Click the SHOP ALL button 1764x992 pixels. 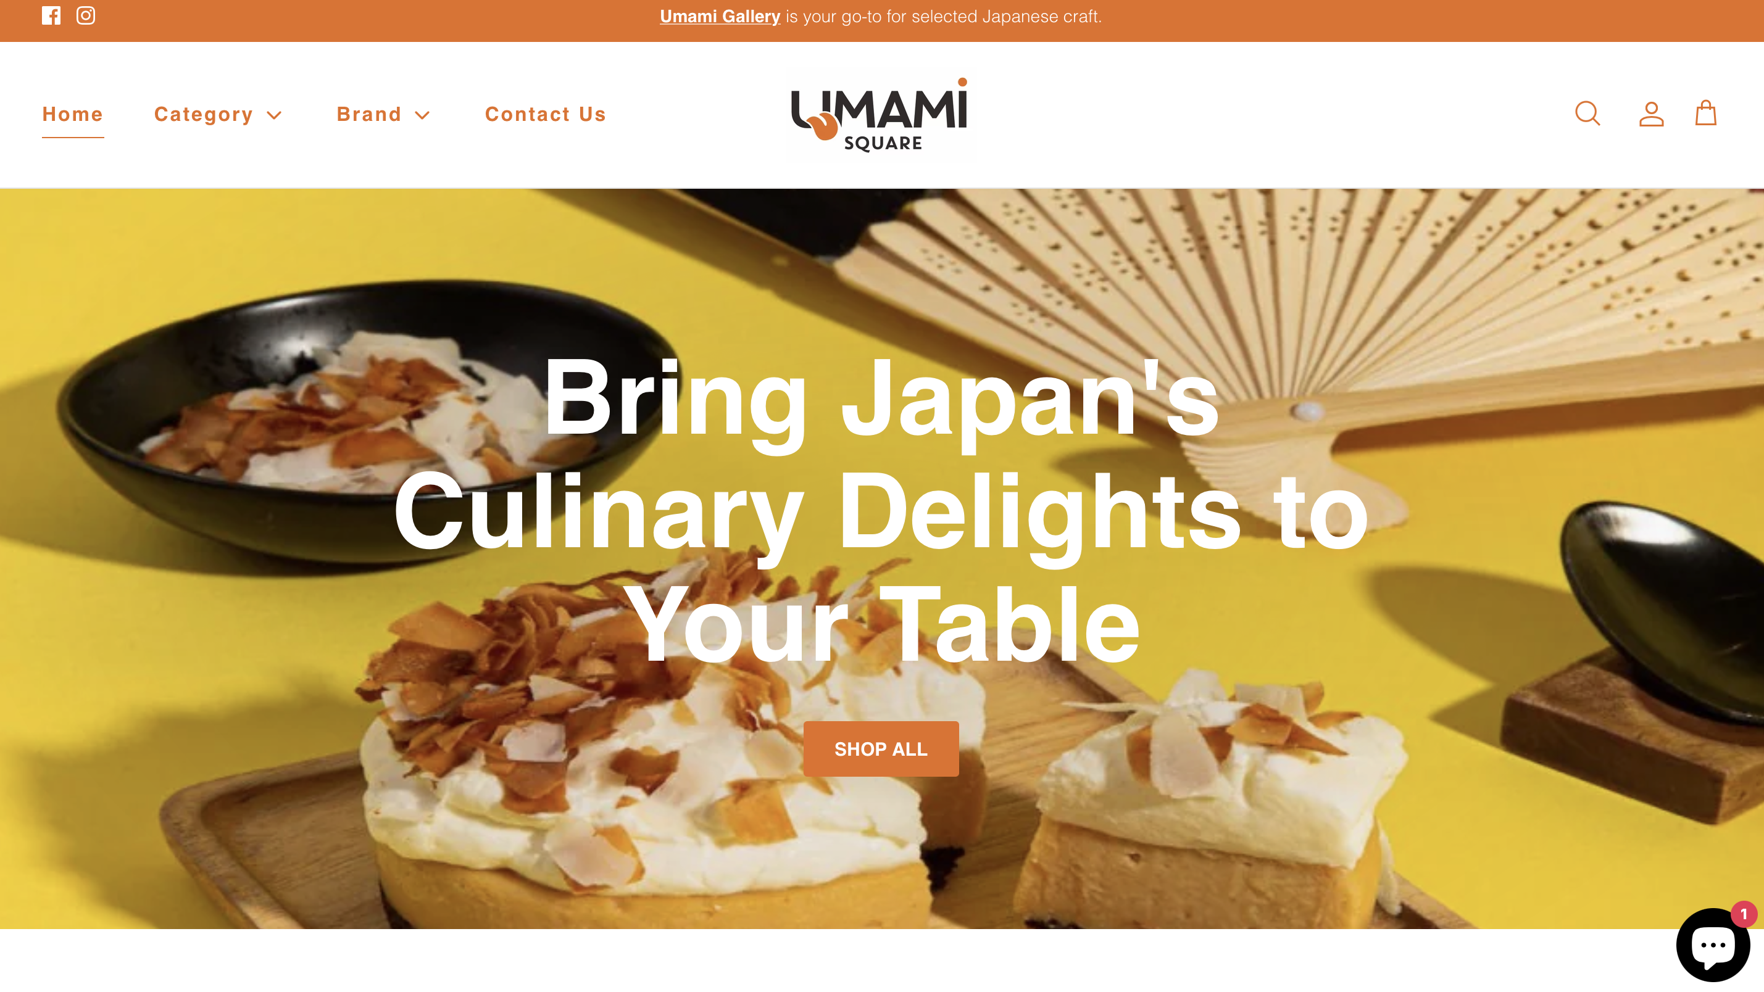pos(881,749)
